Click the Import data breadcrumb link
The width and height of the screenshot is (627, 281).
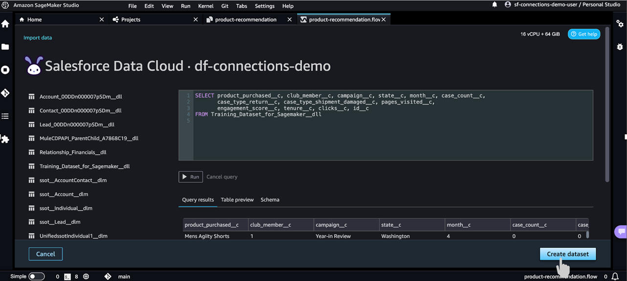38,38
